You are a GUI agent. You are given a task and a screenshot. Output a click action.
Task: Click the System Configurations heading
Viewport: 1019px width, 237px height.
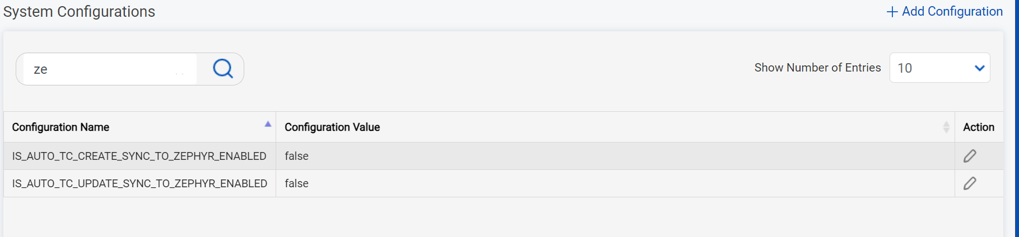tap(80, 12)
